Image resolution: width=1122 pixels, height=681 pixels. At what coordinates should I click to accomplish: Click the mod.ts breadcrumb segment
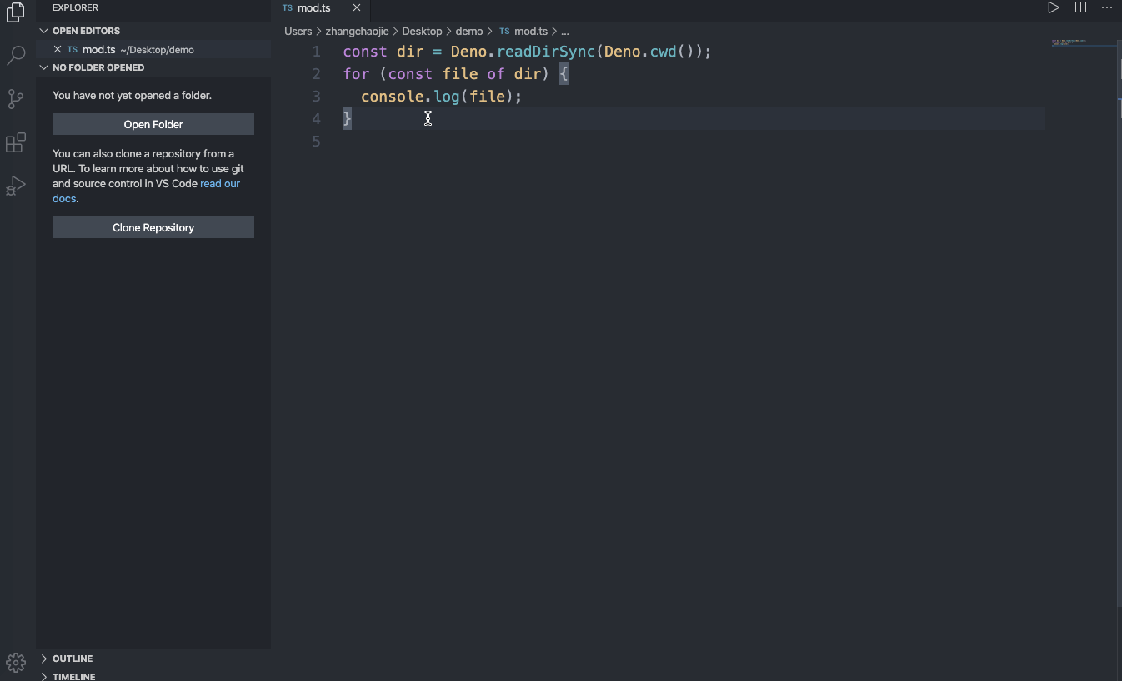(x=531, y=31)
